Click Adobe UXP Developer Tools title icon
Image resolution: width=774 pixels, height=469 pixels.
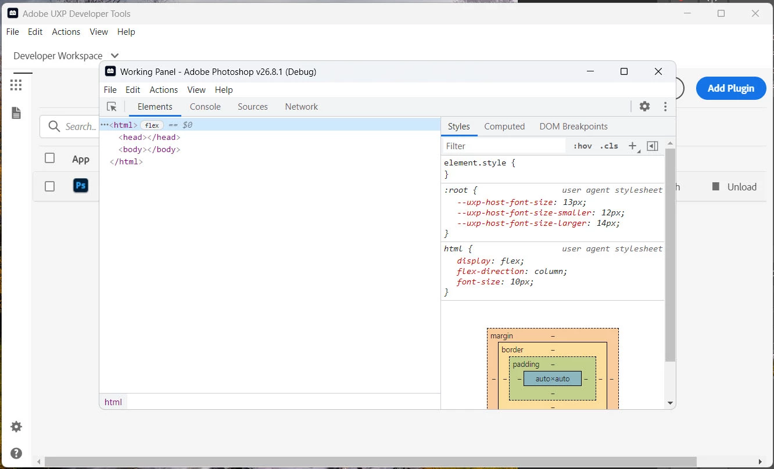coord(13,13)
